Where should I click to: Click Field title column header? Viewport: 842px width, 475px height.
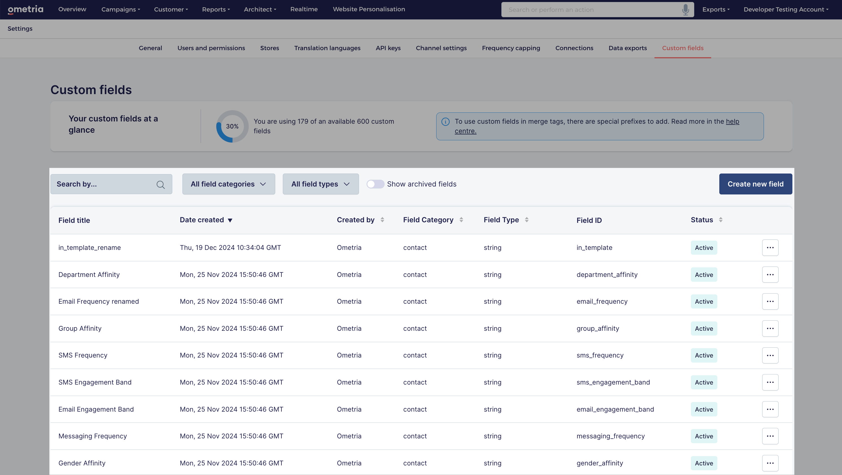coord(74,221)
